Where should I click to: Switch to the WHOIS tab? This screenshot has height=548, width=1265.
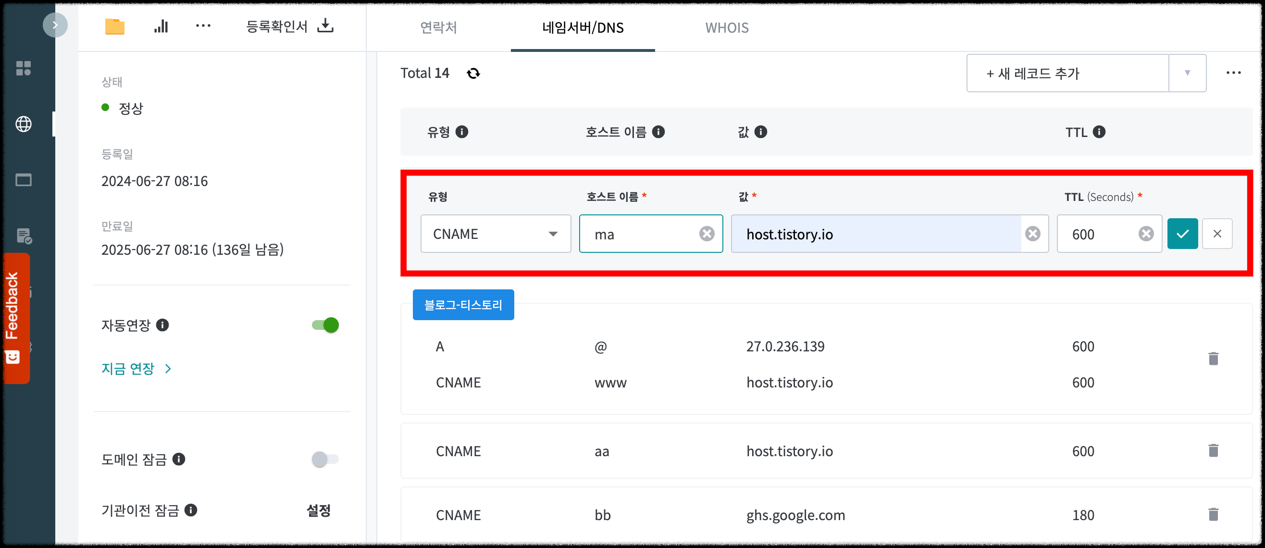tap(726, 28)
